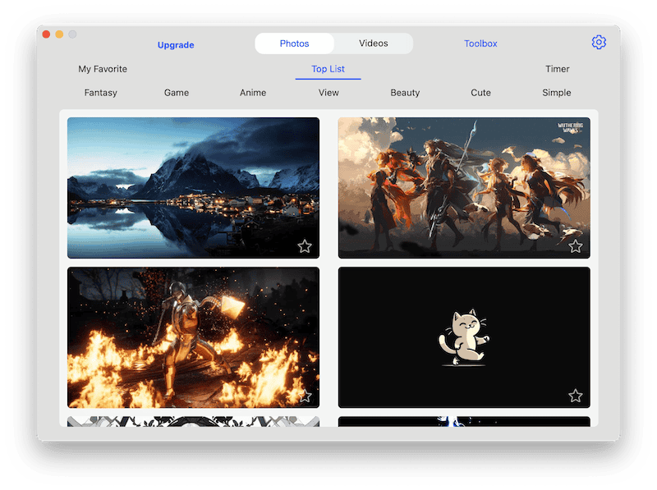
Task: Open the dancing cat wallpaper thumbnail
Action: (x=464, y=337)
